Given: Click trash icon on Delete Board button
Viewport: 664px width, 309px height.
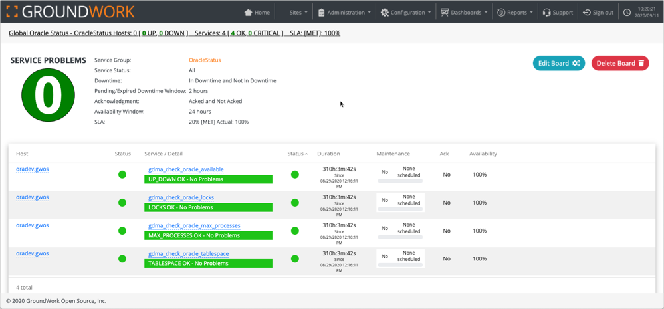Looking at the screenshot, I should pyautogui.click(x=641, y=64).
